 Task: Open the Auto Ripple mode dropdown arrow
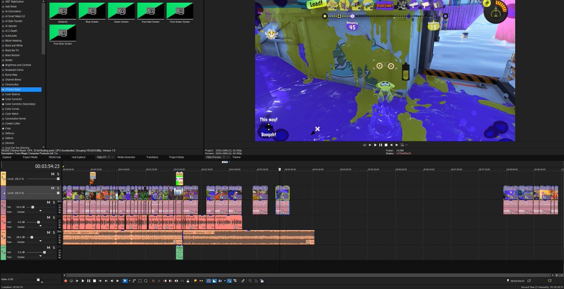(x=225, y=281)
